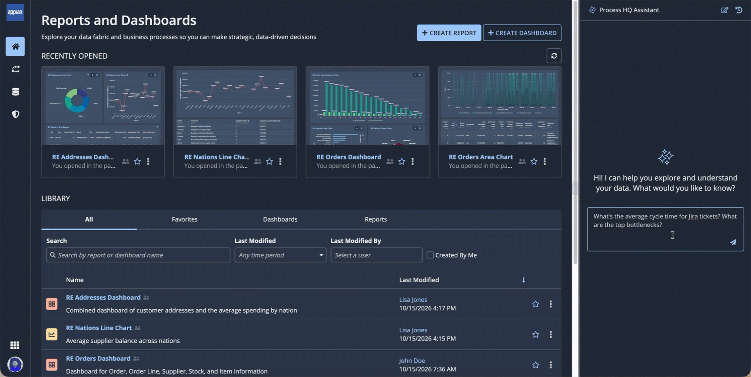Open the apps grid navigation icon

[x=15, y=345]
